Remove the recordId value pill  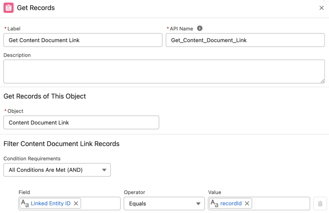point(247,203)
